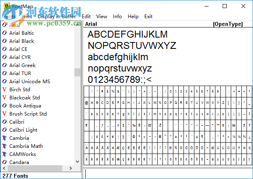Viewport: 253px width, 179px height.
Task: Click the TrueType icon beside Cambria Math
Action: 4,146
